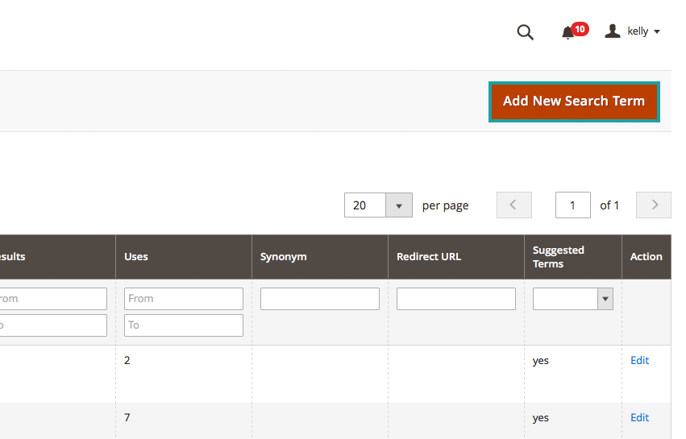Click the Uses To filter field
Screen dimensions: 686x439
(x=183, y=325)
